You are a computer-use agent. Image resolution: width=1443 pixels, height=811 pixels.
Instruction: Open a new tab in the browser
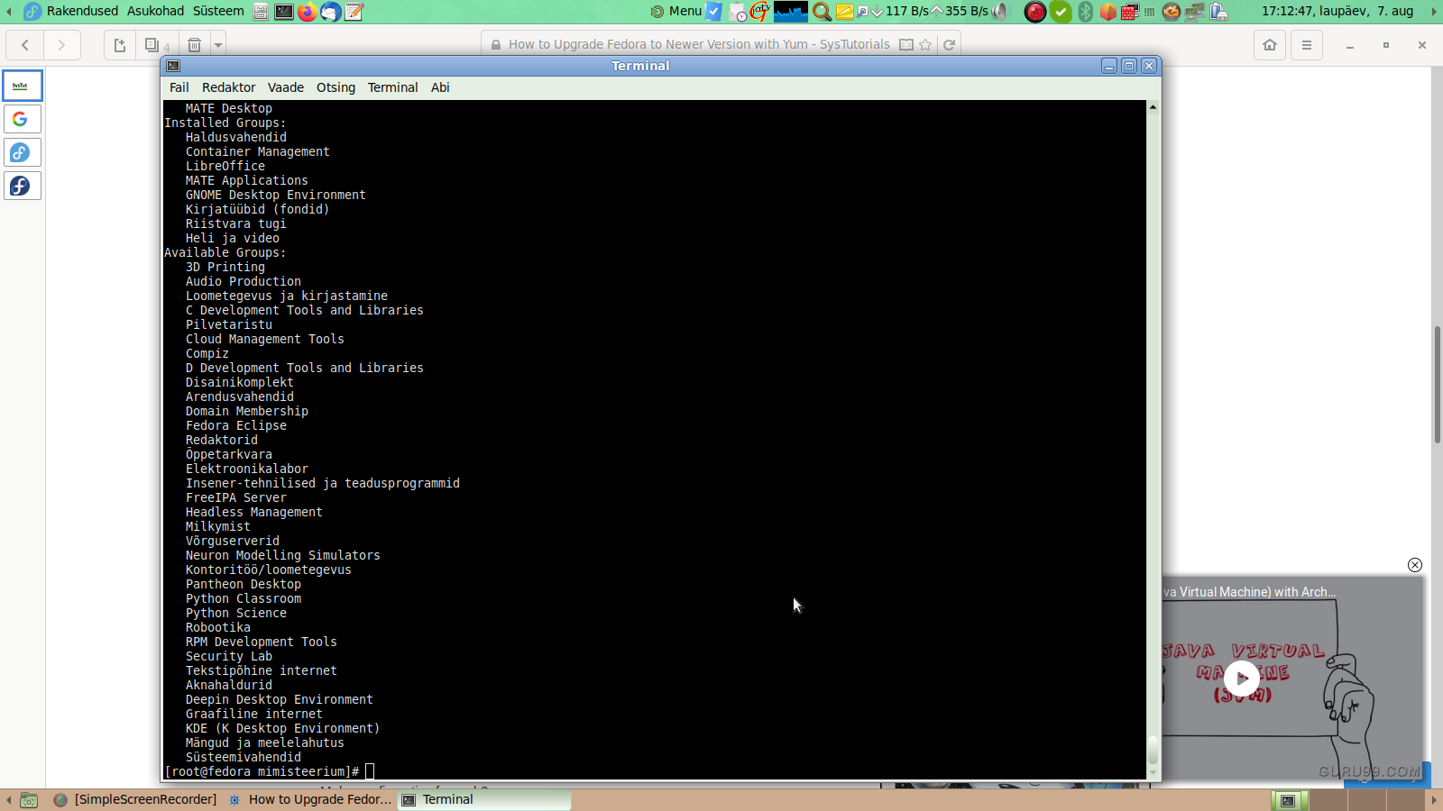tap(120, 45)
